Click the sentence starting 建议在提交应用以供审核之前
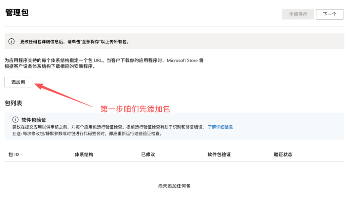The height and width of the screenshot is (198, 357). (x=109, y=127)
